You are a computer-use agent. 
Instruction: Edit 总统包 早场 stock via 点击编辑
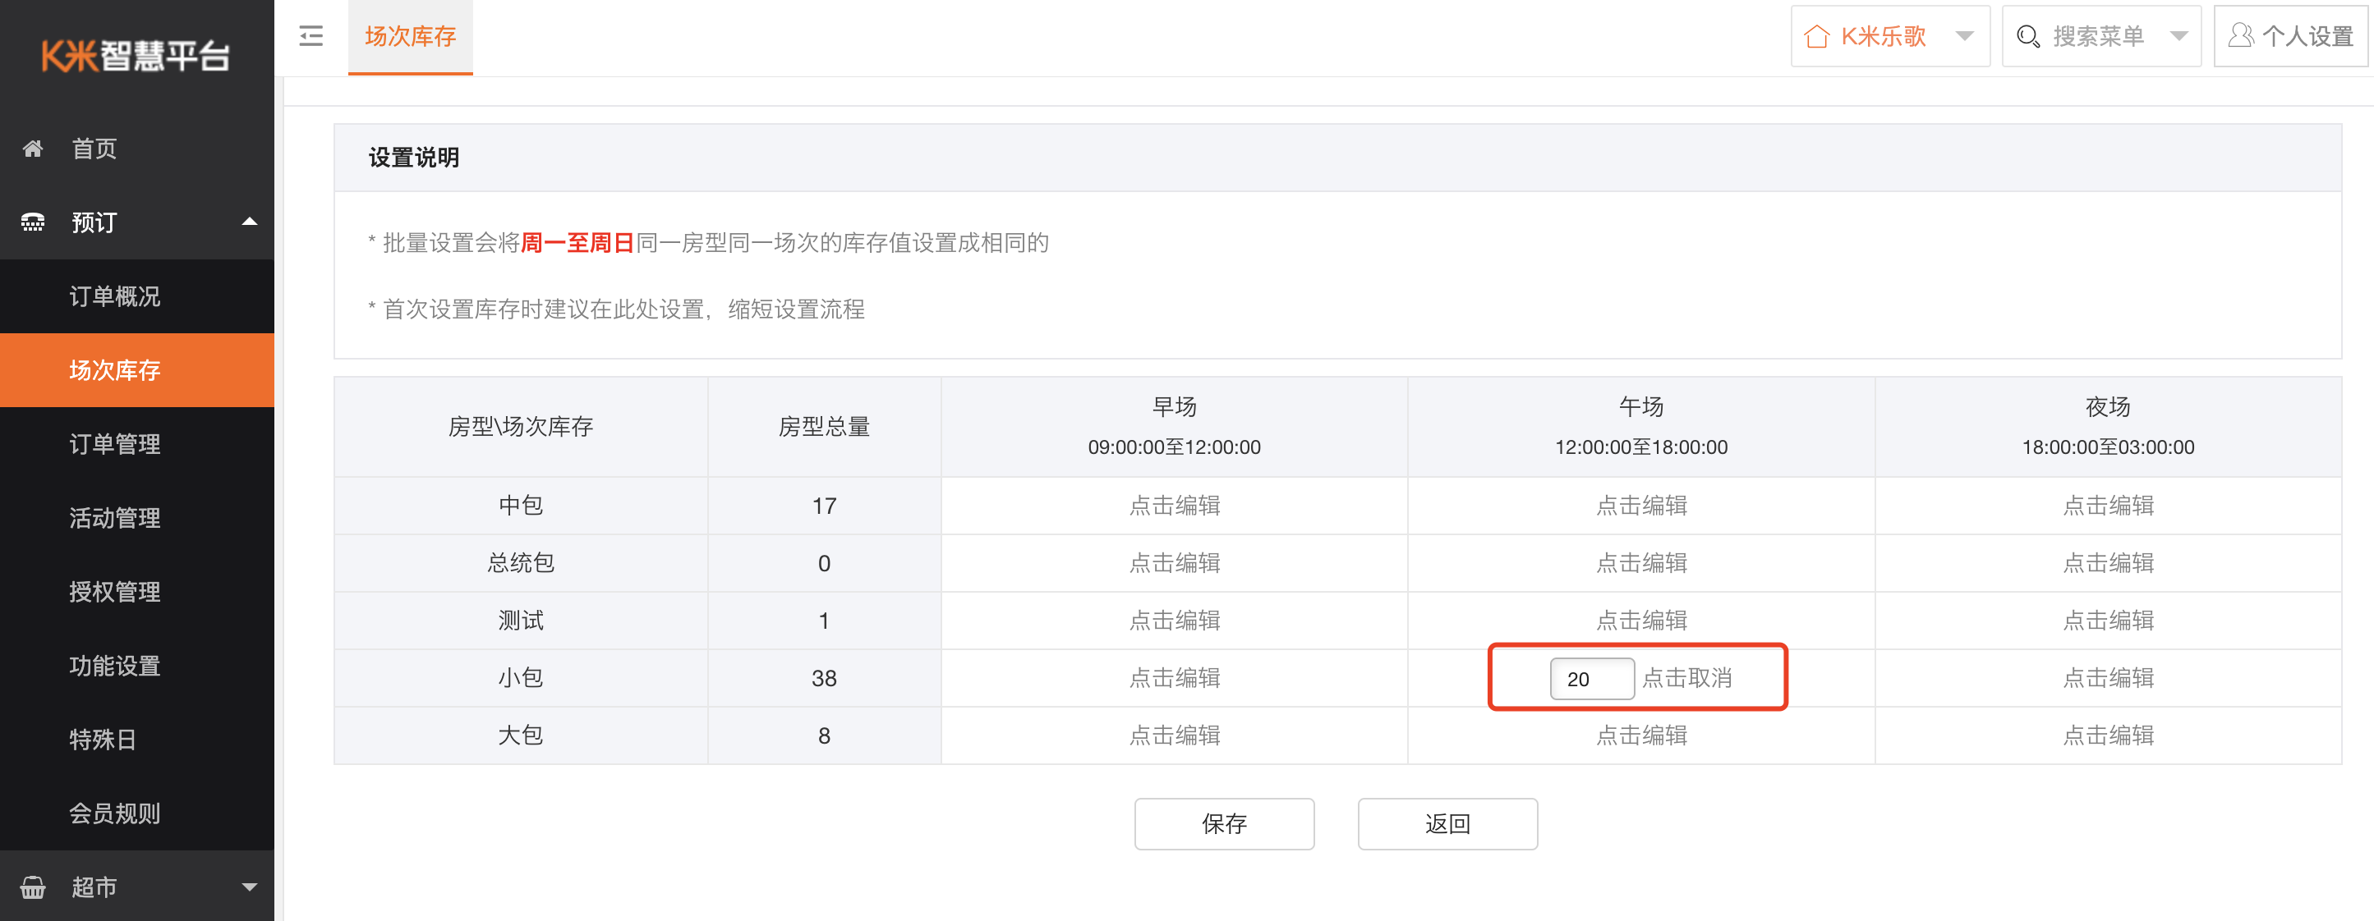click(x=1174, y=563)
